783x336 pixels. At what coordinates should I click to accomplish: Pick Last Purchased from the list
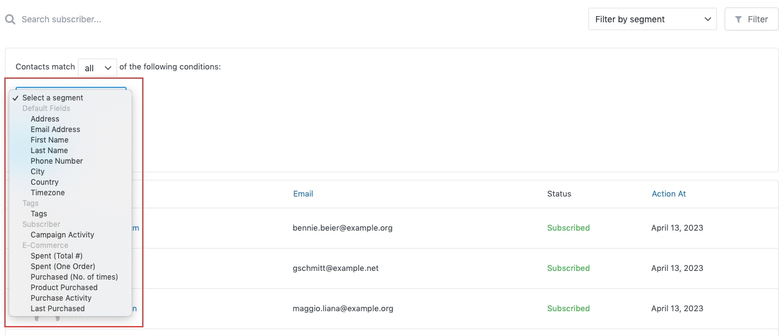coord(58,309)
